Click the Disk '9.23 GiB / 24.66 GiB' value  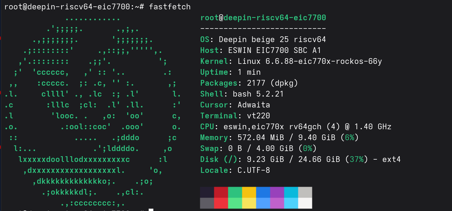(293, 159)
